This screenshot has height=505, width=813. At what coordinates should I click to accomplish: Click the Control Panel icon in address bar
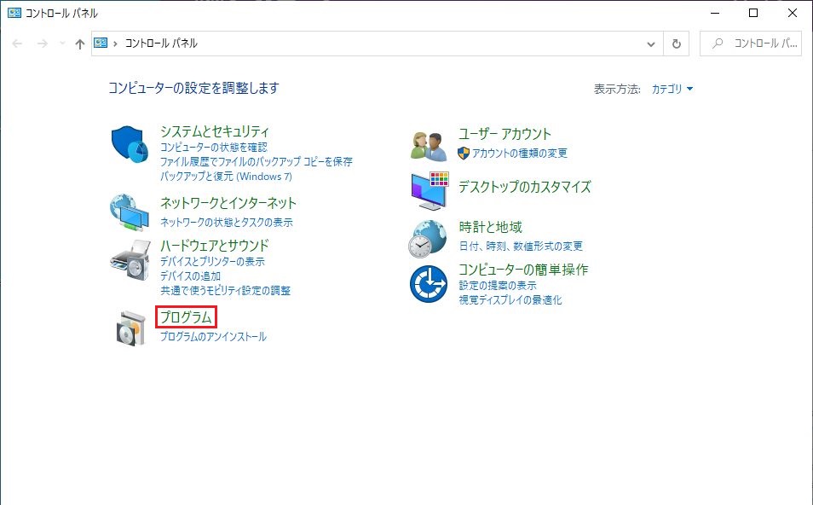point(101,43)
